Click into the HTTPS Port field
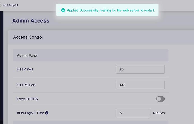 140,85
